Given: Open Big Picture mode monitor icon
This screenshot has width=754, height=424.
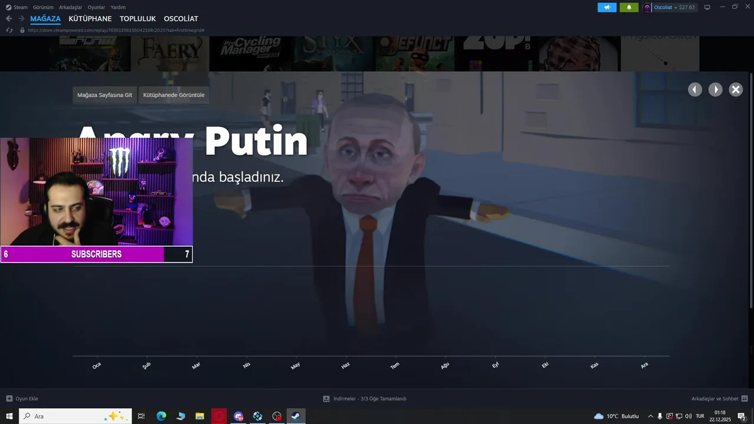Looking at the screenshot, I should [707, 7].
